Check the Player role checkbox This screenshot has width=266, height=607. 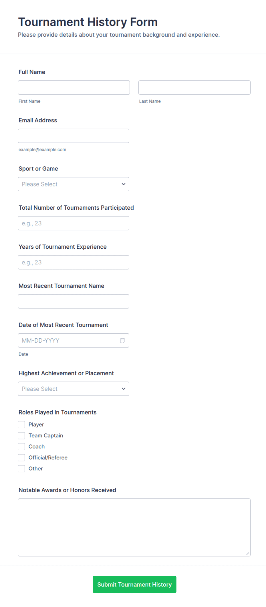coord(21,425)
